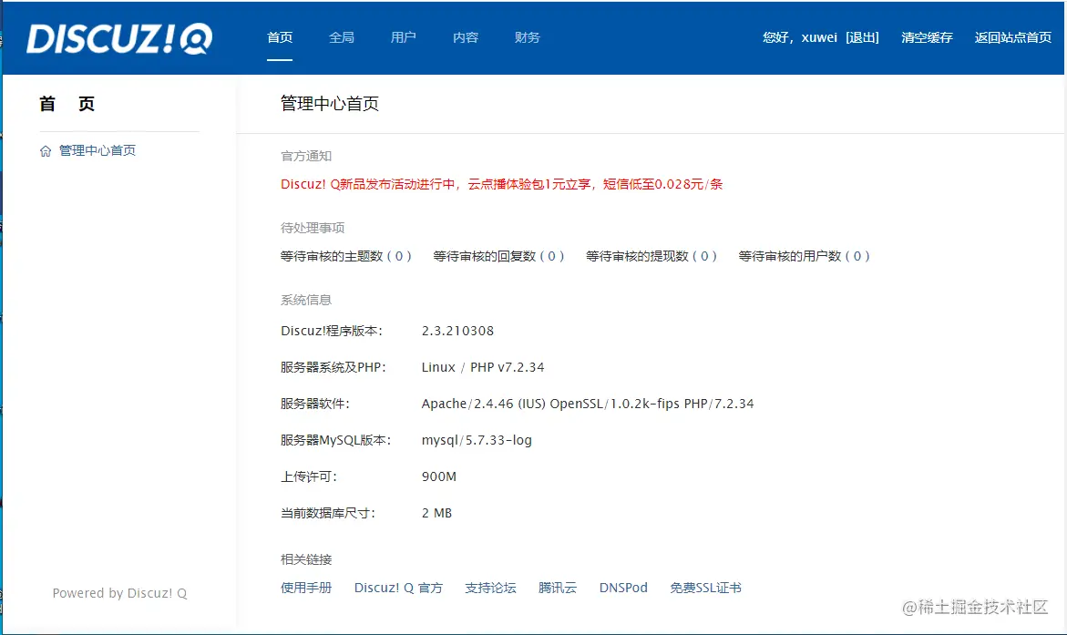1067x635 pixels.
Task: Switch to the 内容 tab
Action: click(x=466, y=37)
